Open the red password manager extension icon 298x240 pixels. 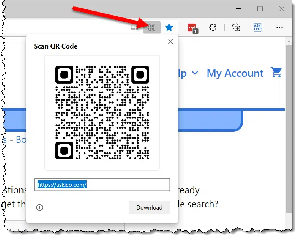(192, 28)
